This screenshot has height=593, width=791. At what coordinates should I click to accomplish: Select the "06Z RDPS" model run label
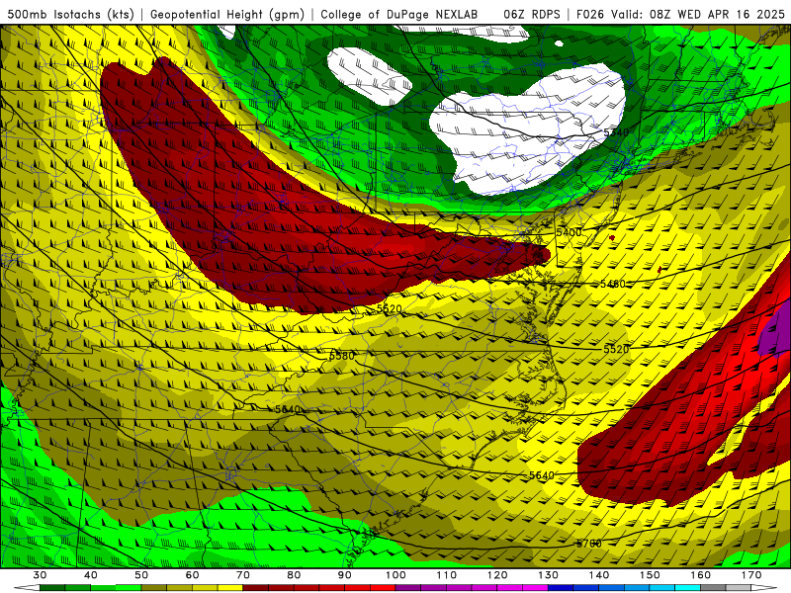pyautogui.click(x=532, y=14)
